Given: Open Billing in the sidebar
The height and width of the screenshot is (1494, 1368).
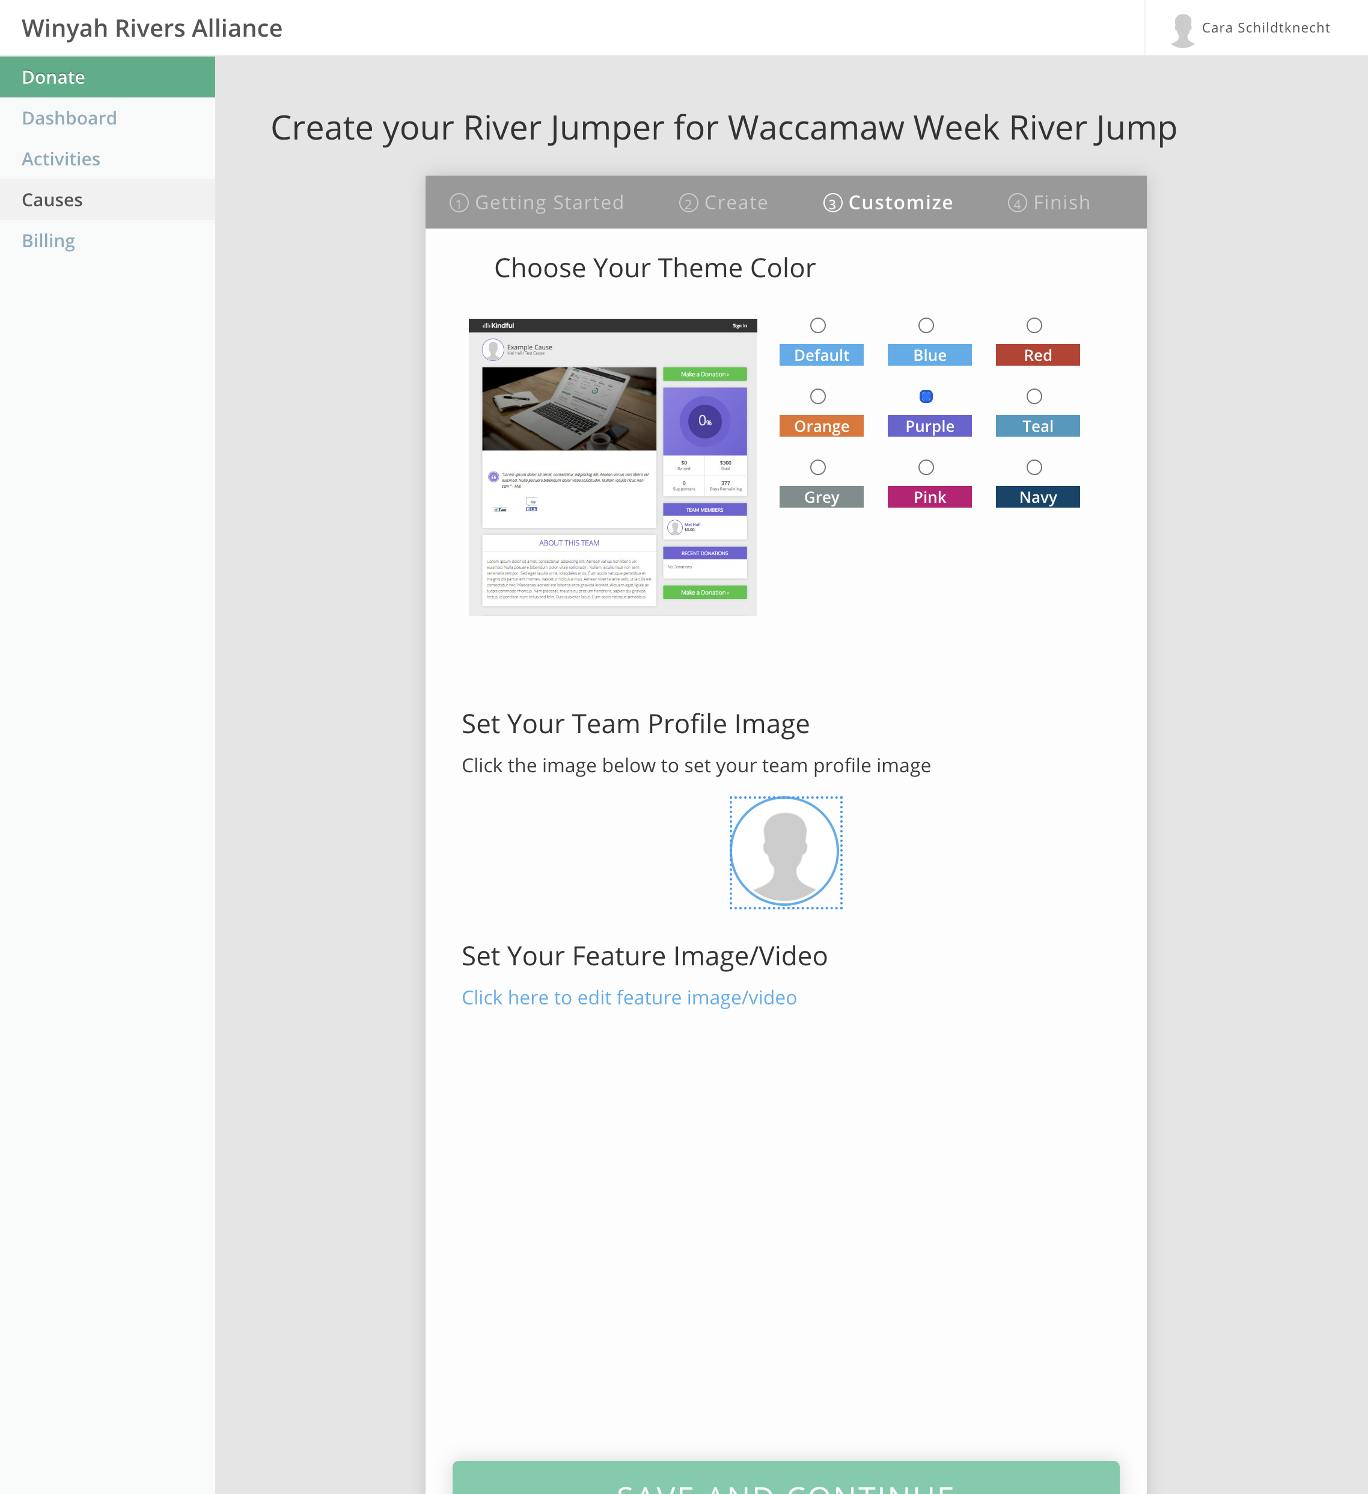Looking at the screenshot, I should click(x=108, y=241).
